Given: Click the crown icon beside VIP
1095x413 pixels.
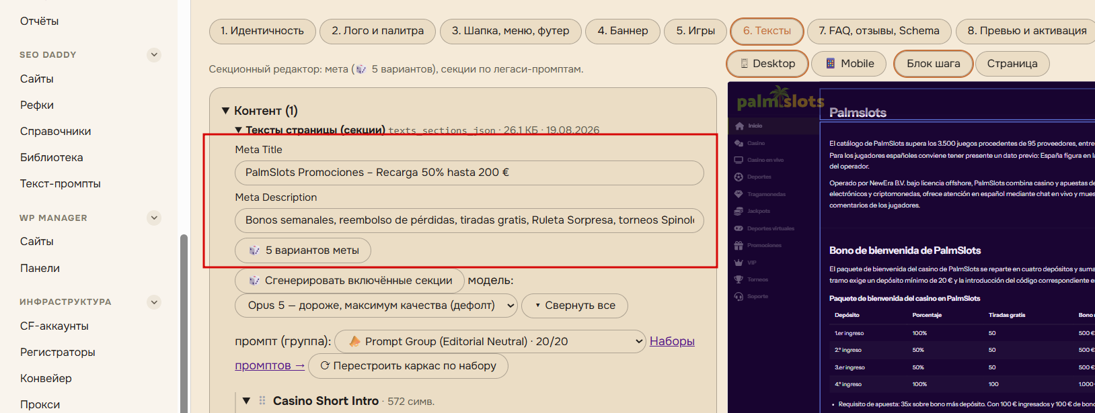Looking at the screenshot, I should coord(739,263).
